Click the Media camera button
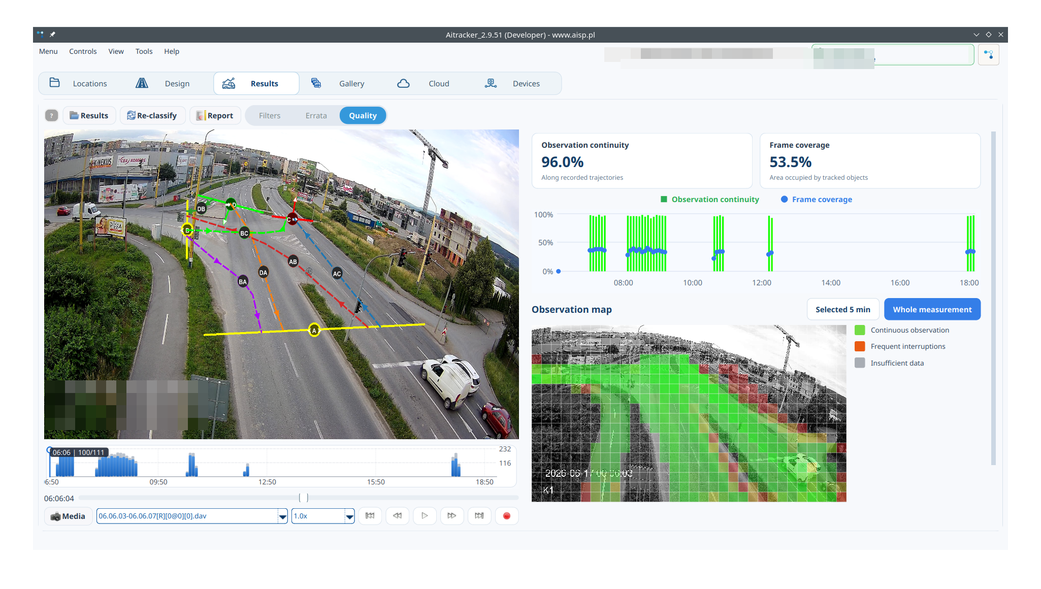Viewport: 1041px width, 589px height. [69, 516]
